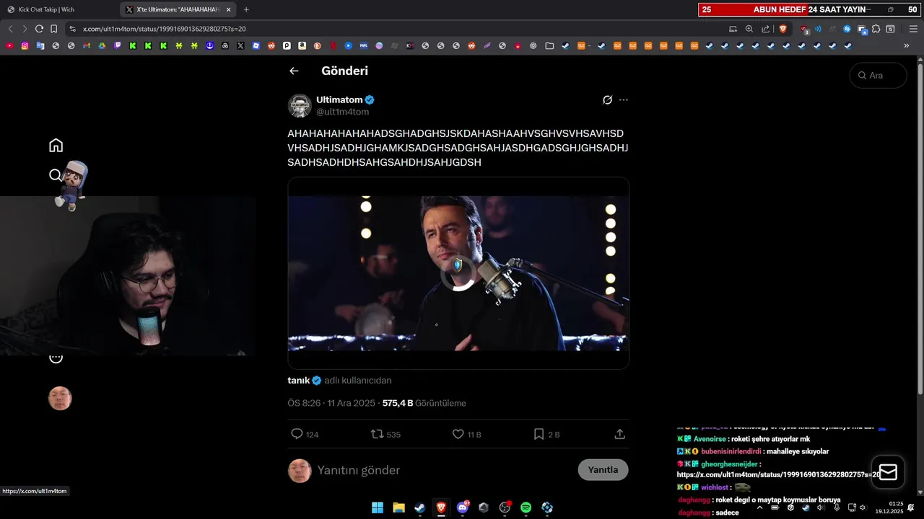Viewport: 924px width, 519px height.
Task: Click the taskbar volume speaker icon
Action: 863,507
